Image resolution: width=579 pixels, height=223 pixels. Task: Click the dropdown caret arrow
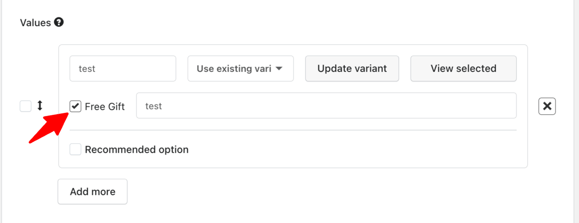(x=279, y=69)
